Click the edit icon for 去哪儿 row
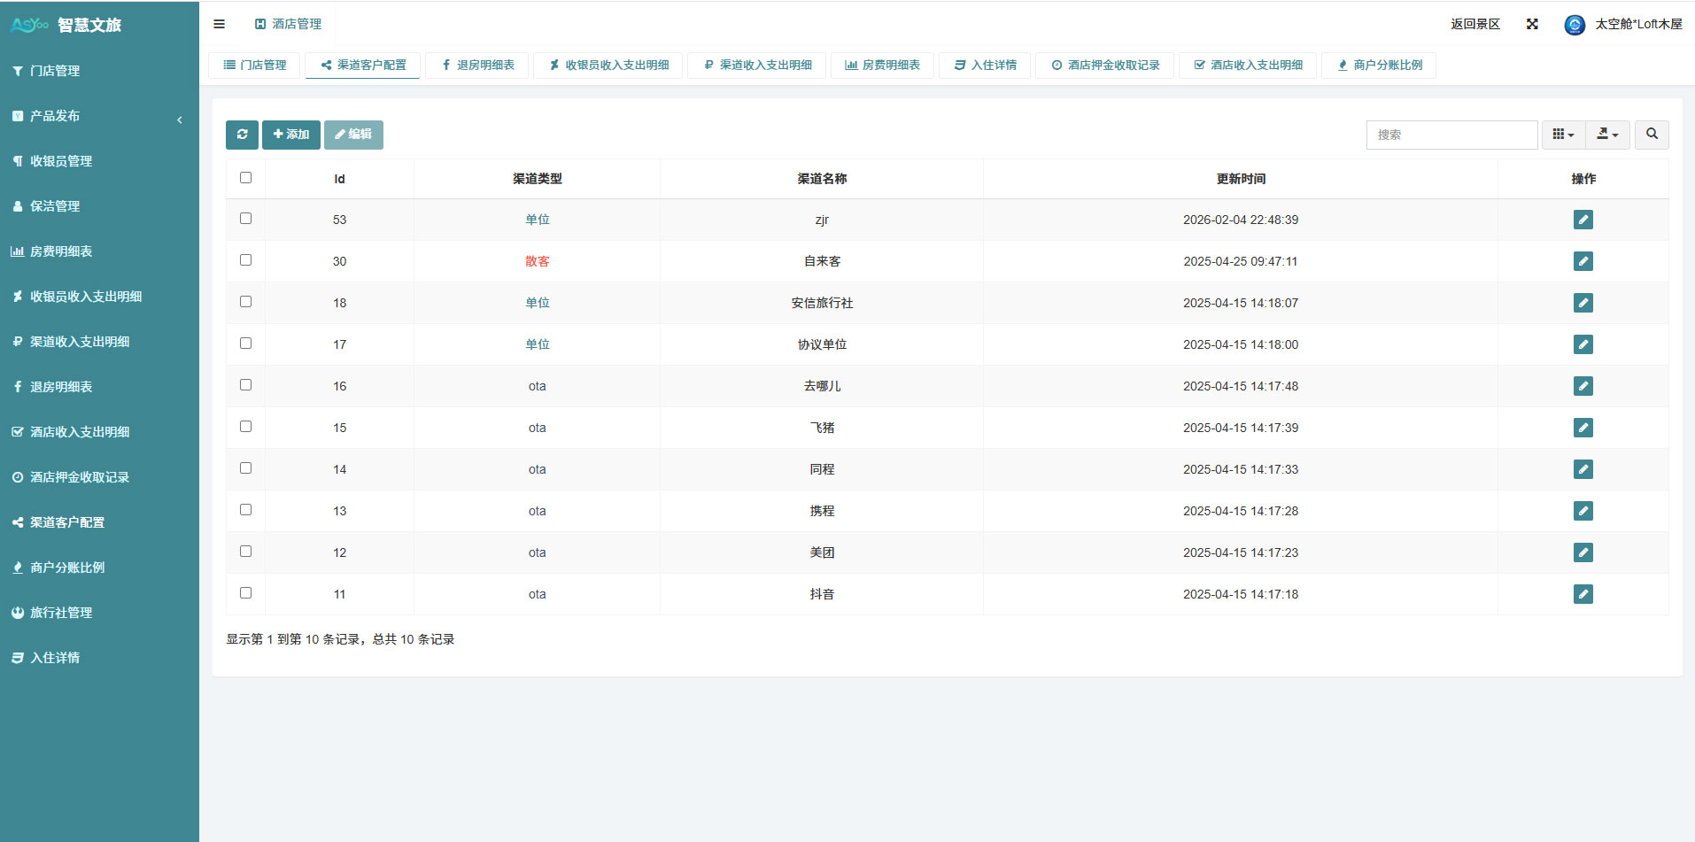The image size is (1695, 842). 1583,386
